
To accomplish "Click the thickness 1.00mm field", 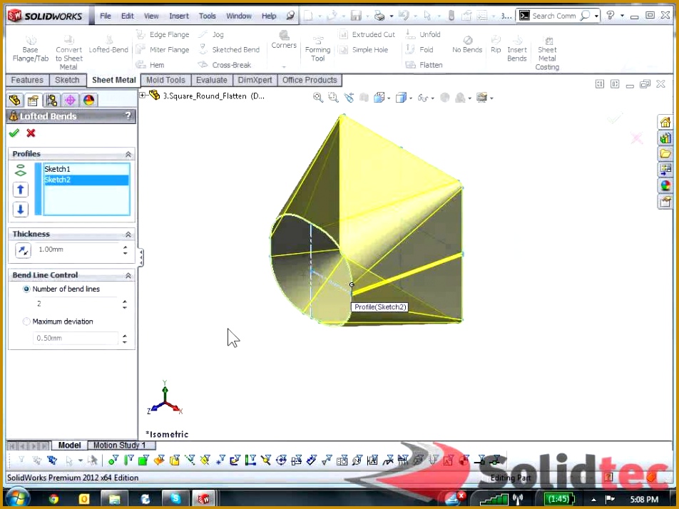I will (76, 250).
